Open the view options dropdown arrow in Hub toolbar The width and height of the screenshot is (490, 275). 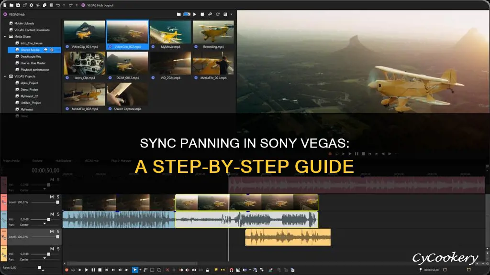(x=231, y=14)
